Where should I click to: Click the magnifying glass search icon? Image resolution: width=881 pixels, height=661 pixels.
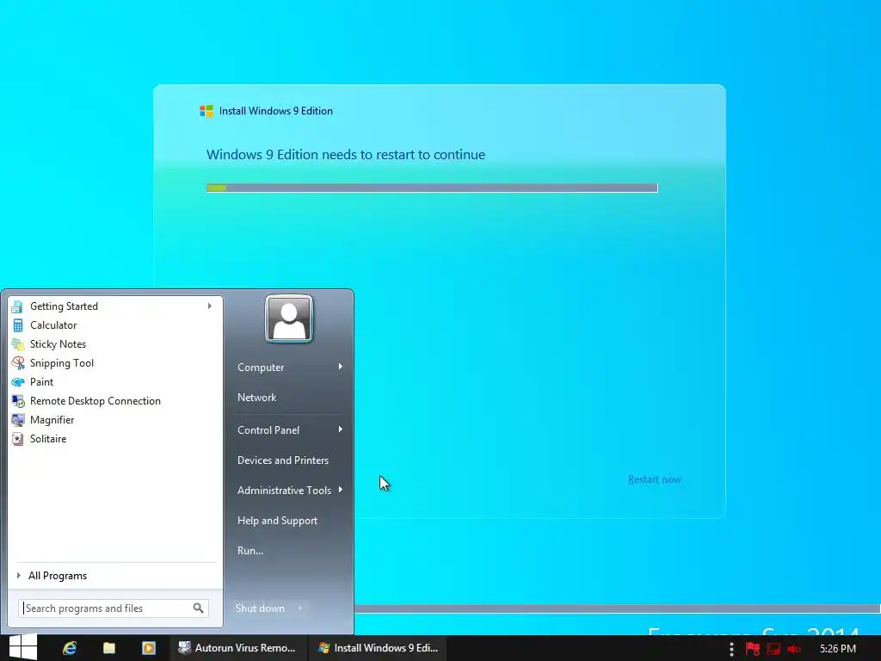(199, 608)
